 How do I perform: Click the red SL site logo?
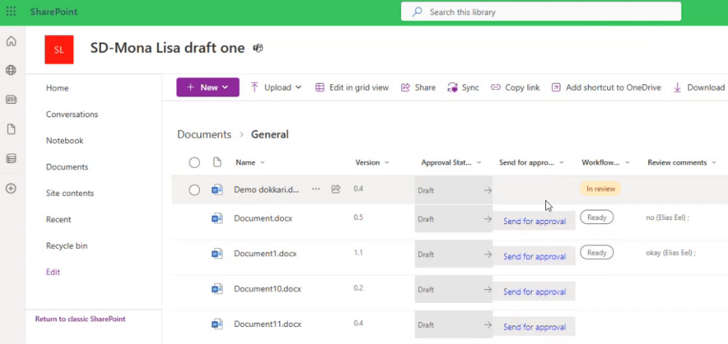[59, 50]
